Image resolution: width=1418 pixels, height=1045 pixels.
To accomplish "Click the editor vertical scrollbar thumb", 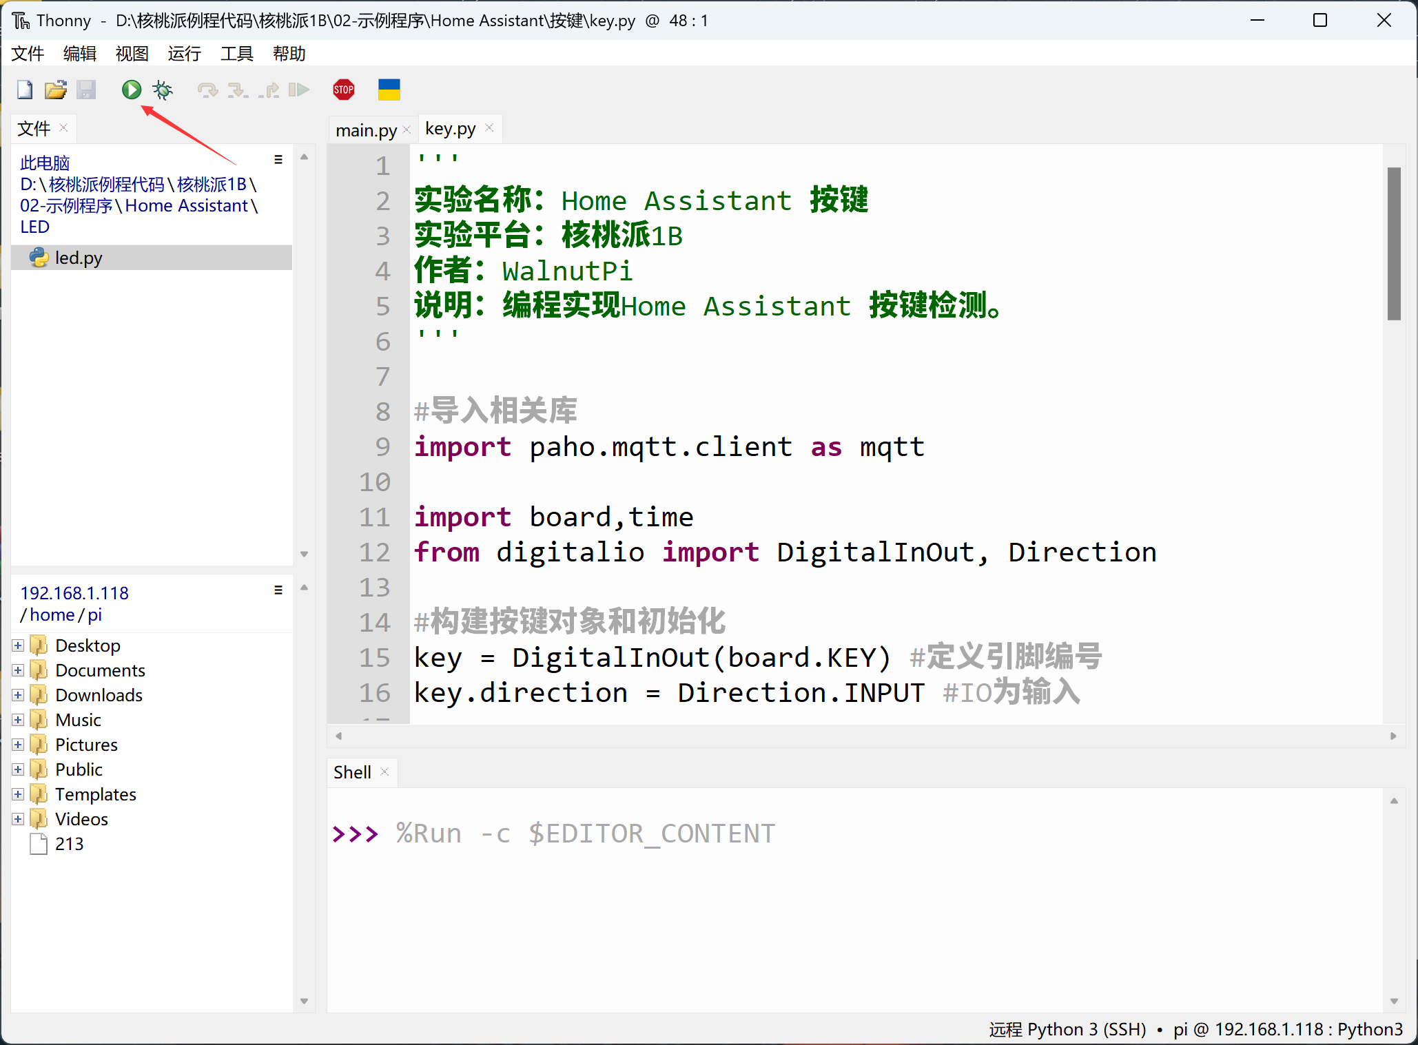I will coord(1394,243).
